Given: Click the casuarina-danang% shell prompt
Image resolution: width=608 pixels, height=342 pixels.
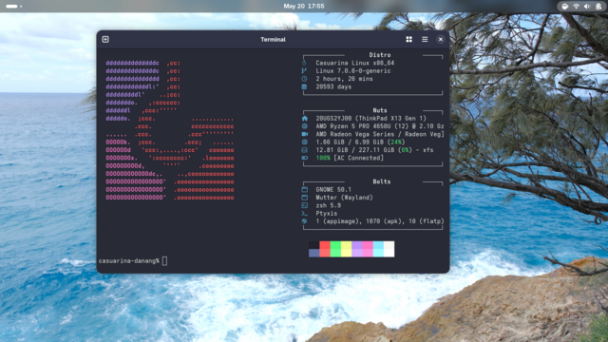Looking at the screenshot, I should [129, 261].
